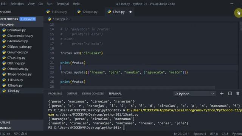Click the '1 UNSAVED' badge
The width and height of the screenshot is (242, 136).
pyautogui.click(x=28, y=19)
